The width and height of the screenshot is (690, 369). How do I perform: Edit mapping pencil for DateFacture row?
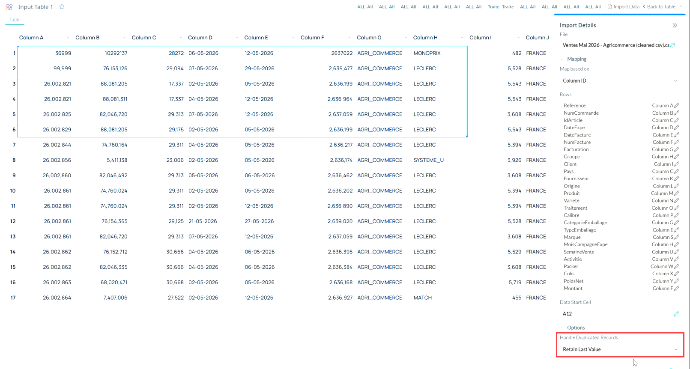[x=677, y=135]
